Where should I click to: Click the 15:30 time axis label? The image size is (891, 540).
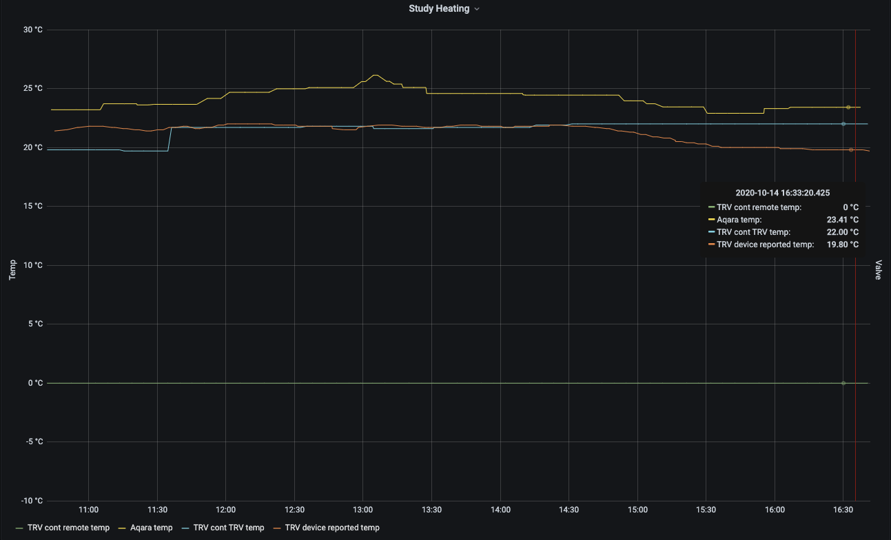706,510
